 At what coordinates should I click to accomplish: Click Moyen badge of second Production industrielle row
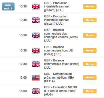[90, 20]
